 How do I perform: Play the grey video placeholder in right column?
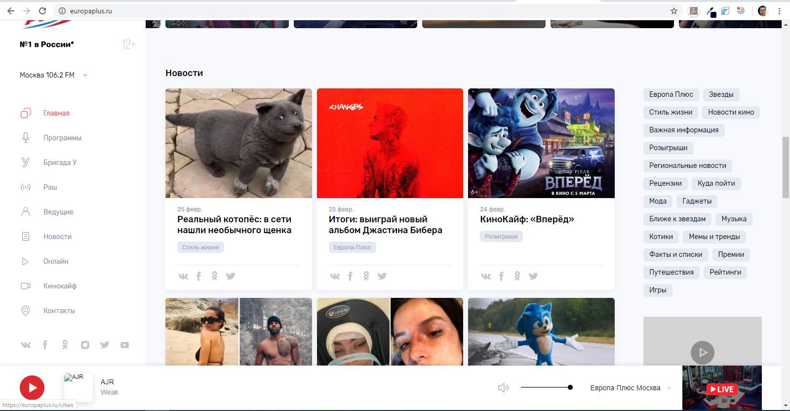(x=703, y=353)
